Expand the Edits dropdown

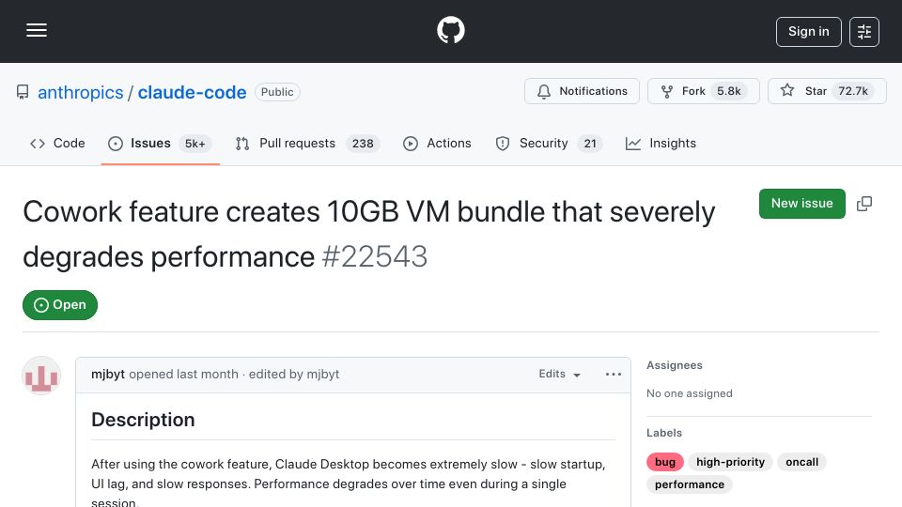click(559, 375)
